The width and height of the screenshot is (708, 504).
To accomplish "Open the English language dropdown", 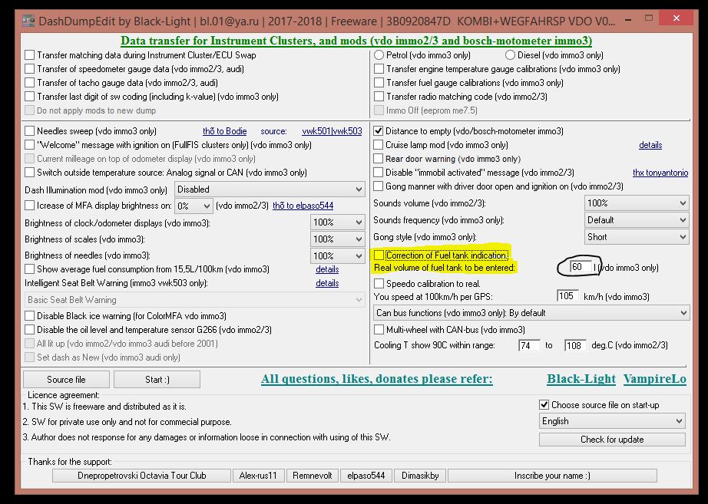I will [612, 421].
